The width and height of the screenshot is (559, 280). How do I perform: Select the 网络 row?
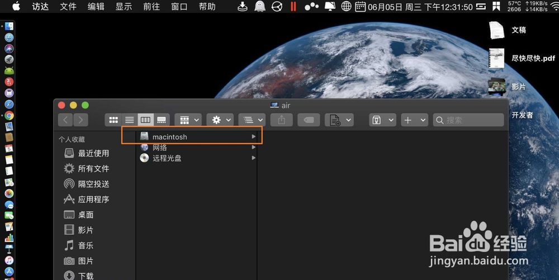196,148
